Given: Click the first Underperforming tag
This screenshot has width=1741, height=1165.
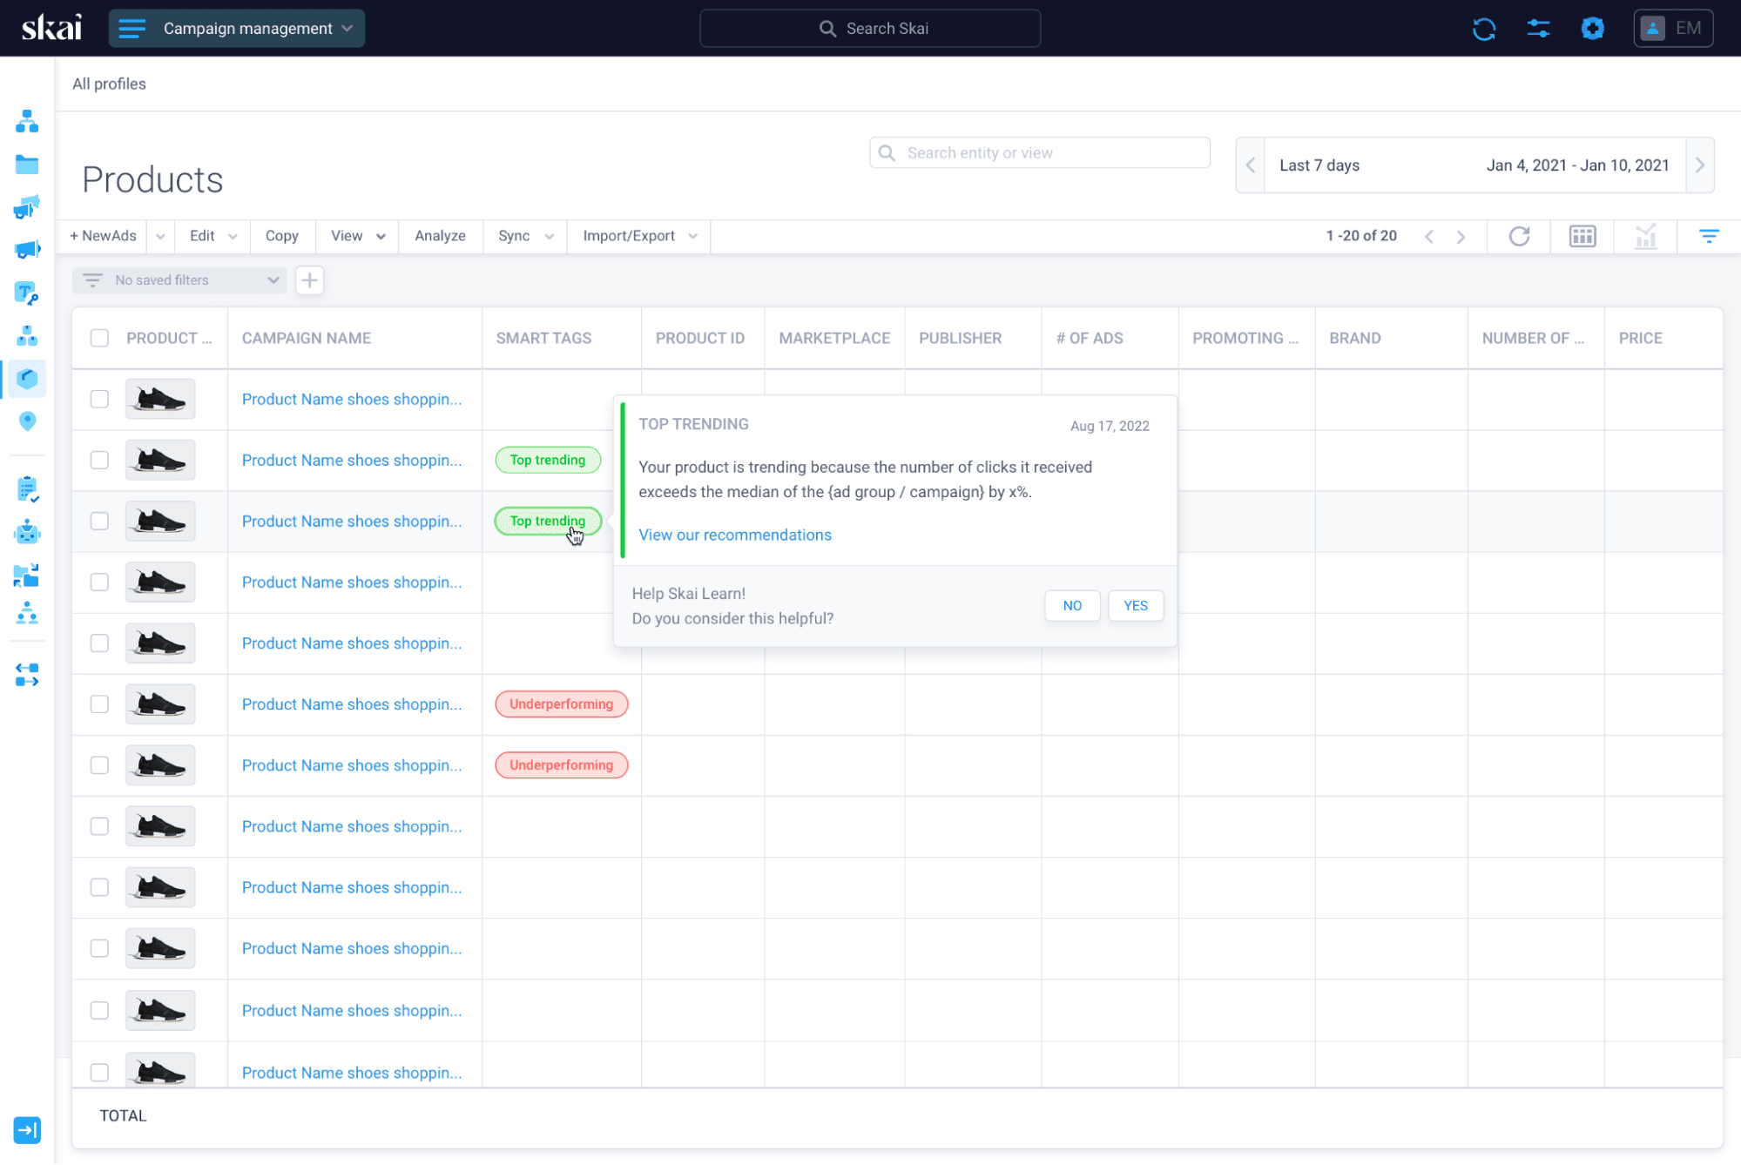Looking at the screenshot, I should click(561, 704).
